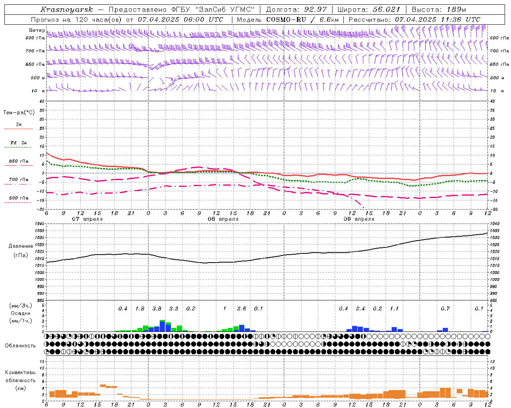This screenshot has height=408, width=511.
Task: Click the 09 апреля date label
Action: tap(359, 219)
